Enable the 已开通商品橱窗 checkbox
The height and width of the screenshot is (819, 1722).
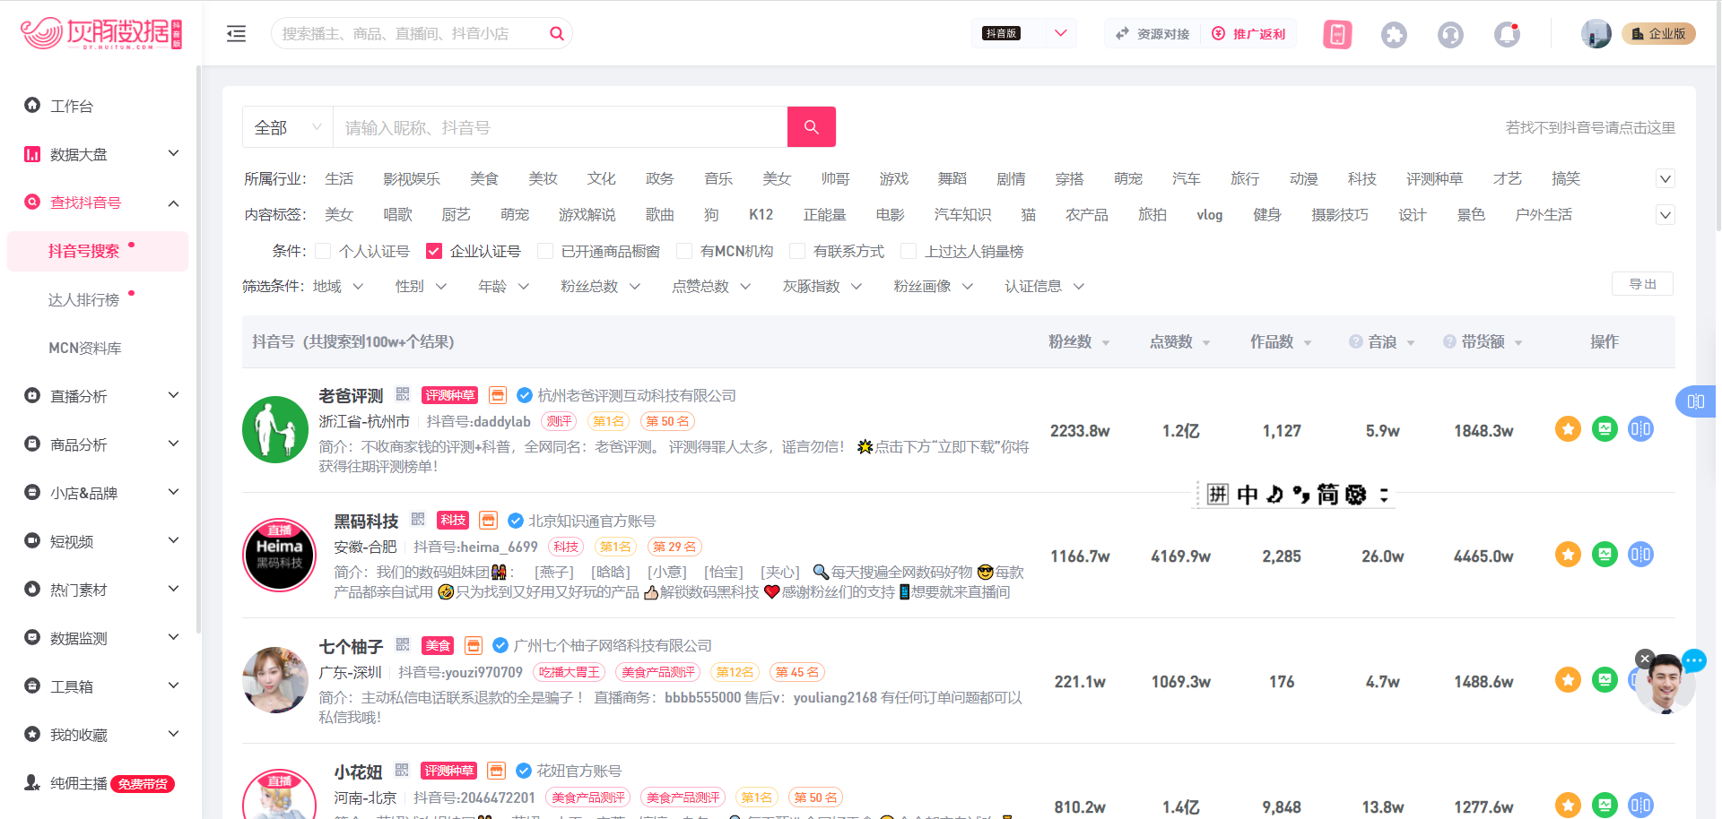(x=545, y=251)
